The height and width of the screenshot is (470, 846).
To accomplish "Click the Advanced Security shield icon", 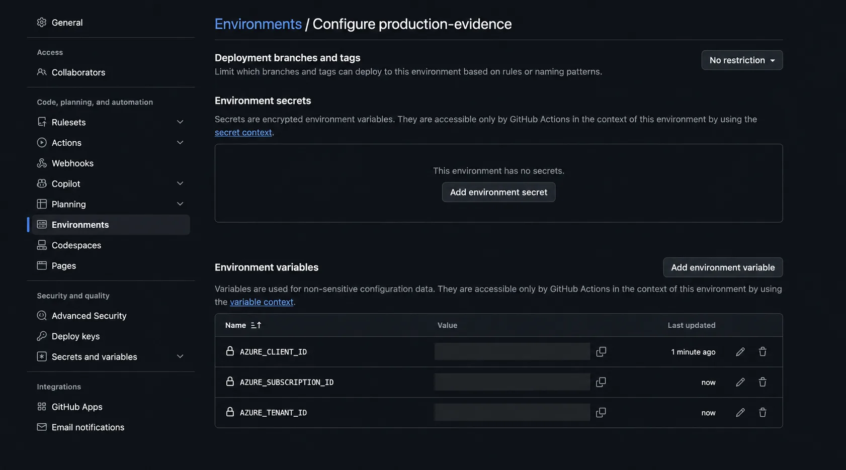I will [x=42, y=316].
